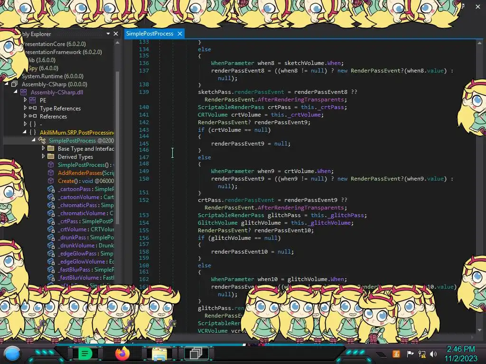Screen dimensions: 486x364
Task: Select the _fastBlurPass field entry
Action: (86, 269)
